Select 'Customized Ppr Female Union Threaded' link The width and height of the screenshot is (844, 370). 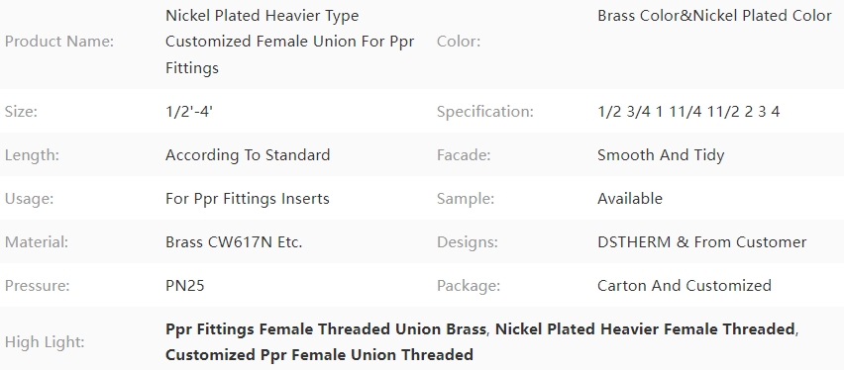click(319, 355)
